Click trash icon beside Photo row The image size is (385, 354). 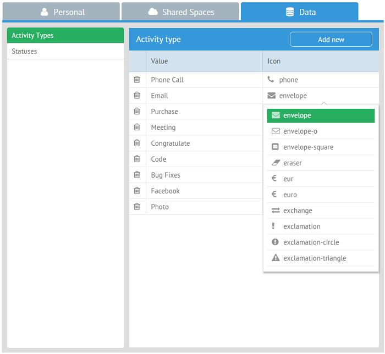137,207
